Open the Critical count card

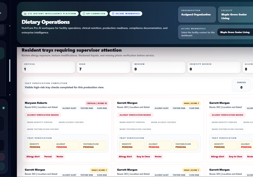48,67
